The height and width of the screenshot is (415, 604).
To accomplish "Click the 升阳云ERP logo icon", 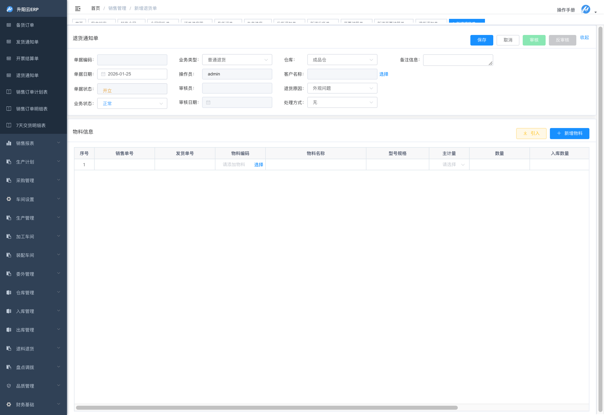I will pos(10,9).
